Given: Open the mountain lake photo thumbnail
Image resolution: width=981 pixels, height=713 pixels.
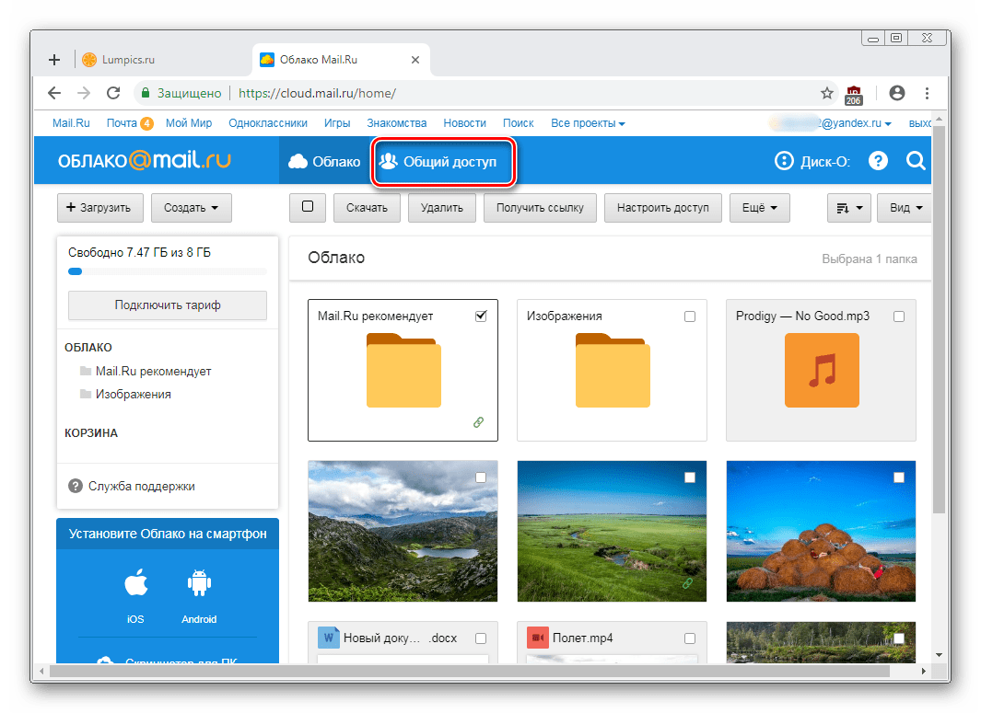Looking at the screenshot, I should (x=403, y=531).
